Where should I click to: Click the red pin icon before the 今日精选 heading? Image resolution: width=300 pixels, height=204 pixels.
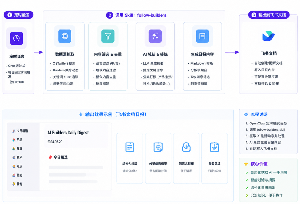pyautogui.click(x=50, y=157)
